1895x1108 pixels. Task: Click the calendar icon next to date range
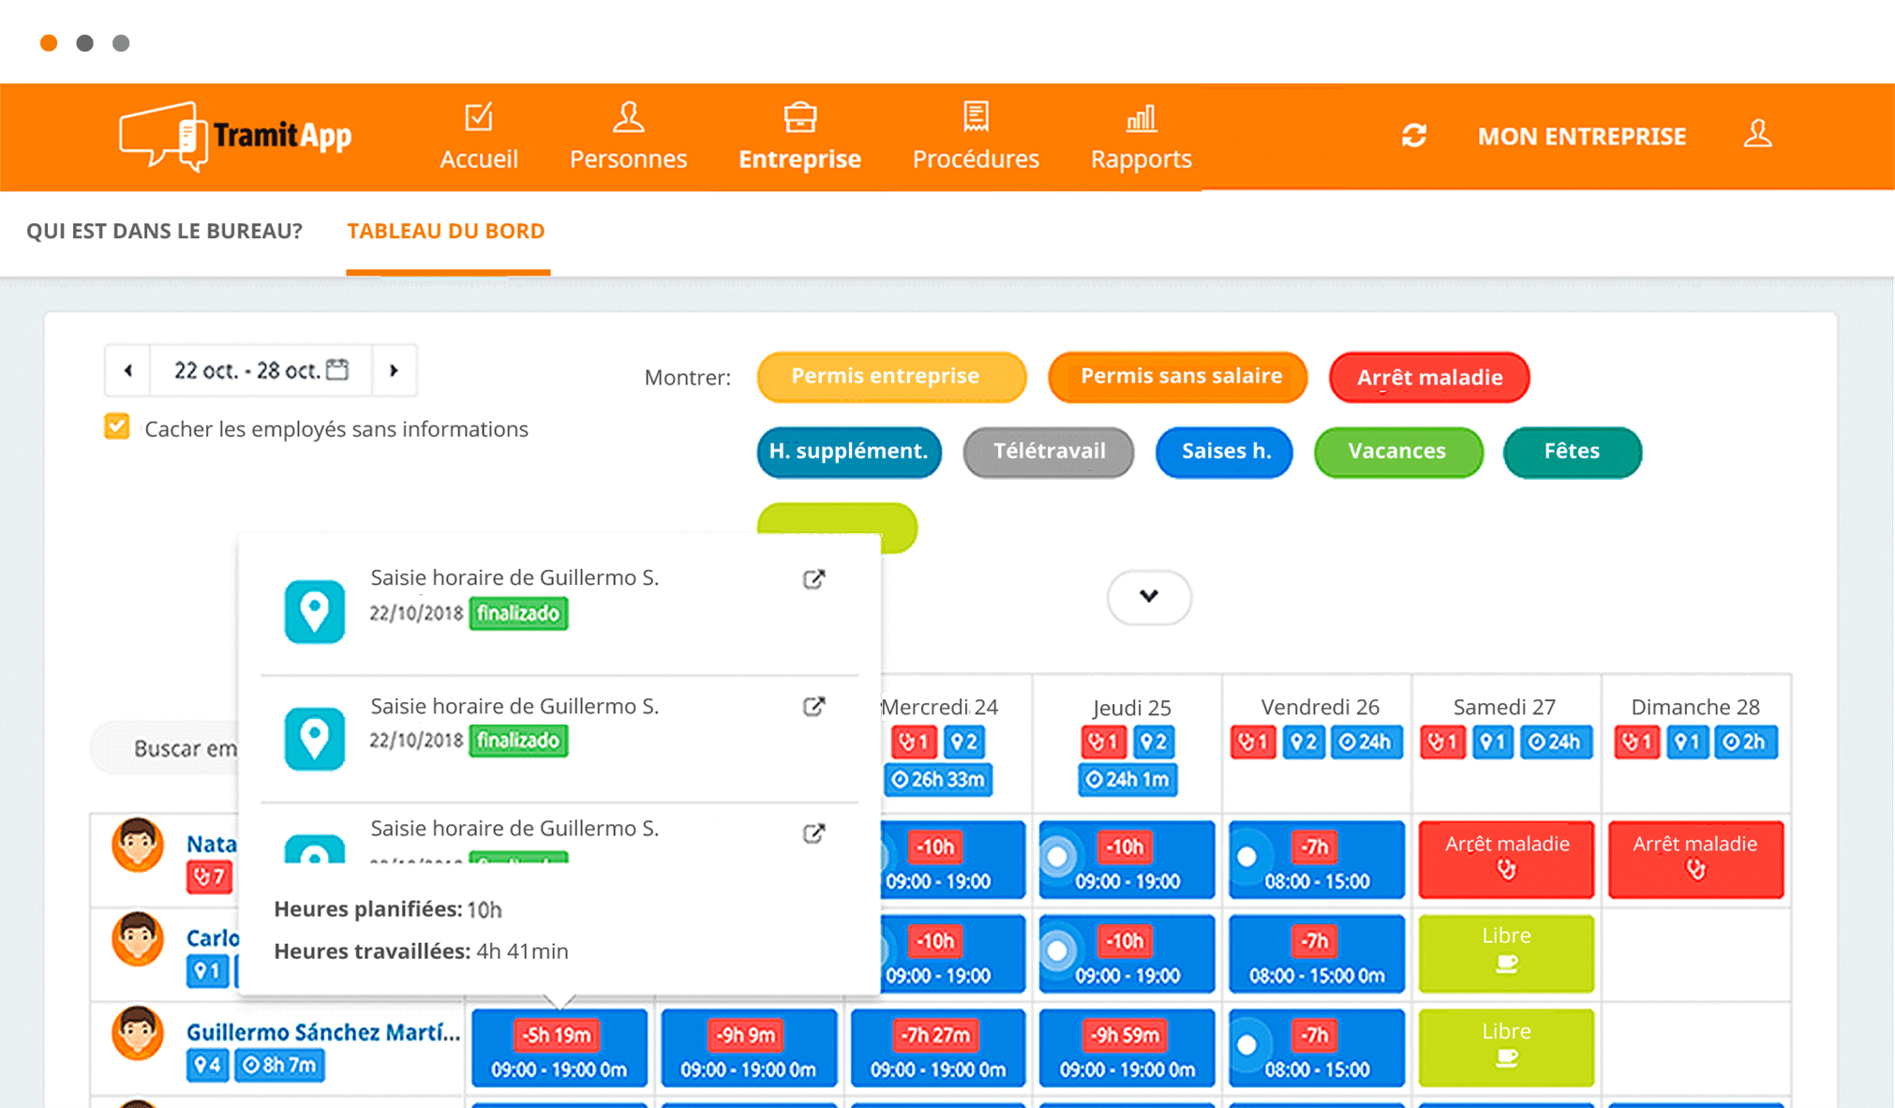pyautogui.click(x=340, y=370)
